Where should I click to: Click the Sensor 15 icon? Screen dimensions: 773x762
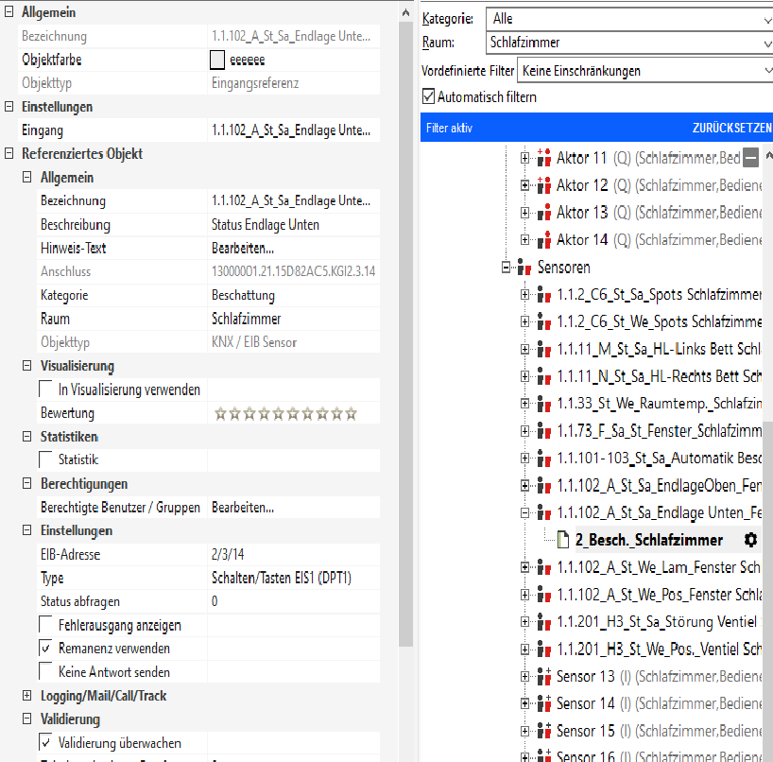point(543,731)
